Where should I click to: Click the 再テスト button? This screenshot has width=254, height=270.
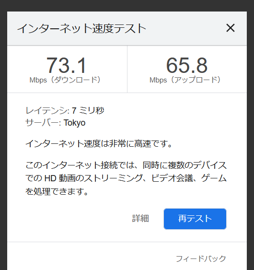pyautogui.click(x=195, y=219)
